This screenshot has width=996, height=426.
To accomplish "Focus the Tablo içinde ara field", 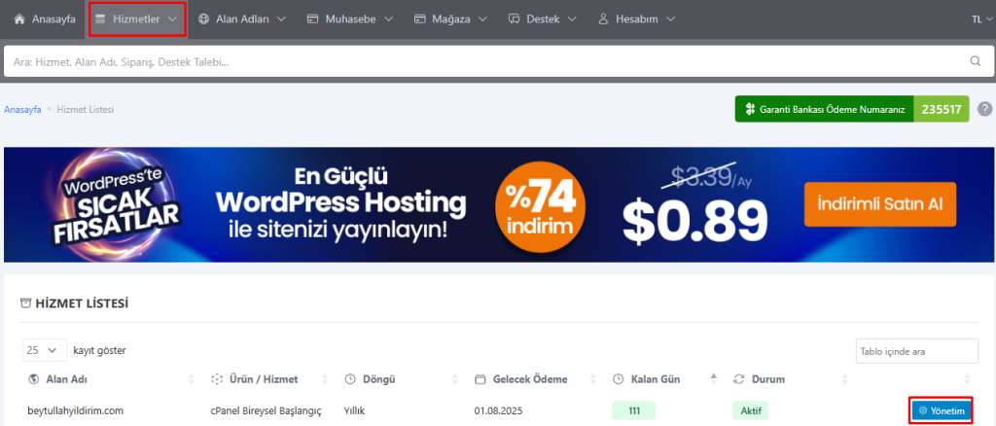I will point(916,351).
